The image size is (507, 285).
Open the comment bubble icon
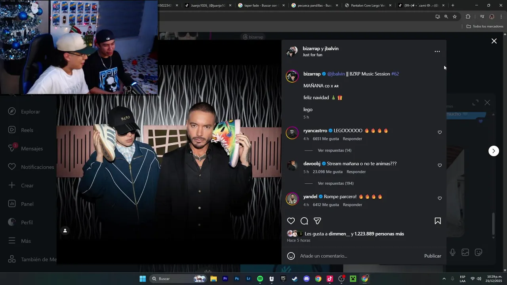(304, 221)
